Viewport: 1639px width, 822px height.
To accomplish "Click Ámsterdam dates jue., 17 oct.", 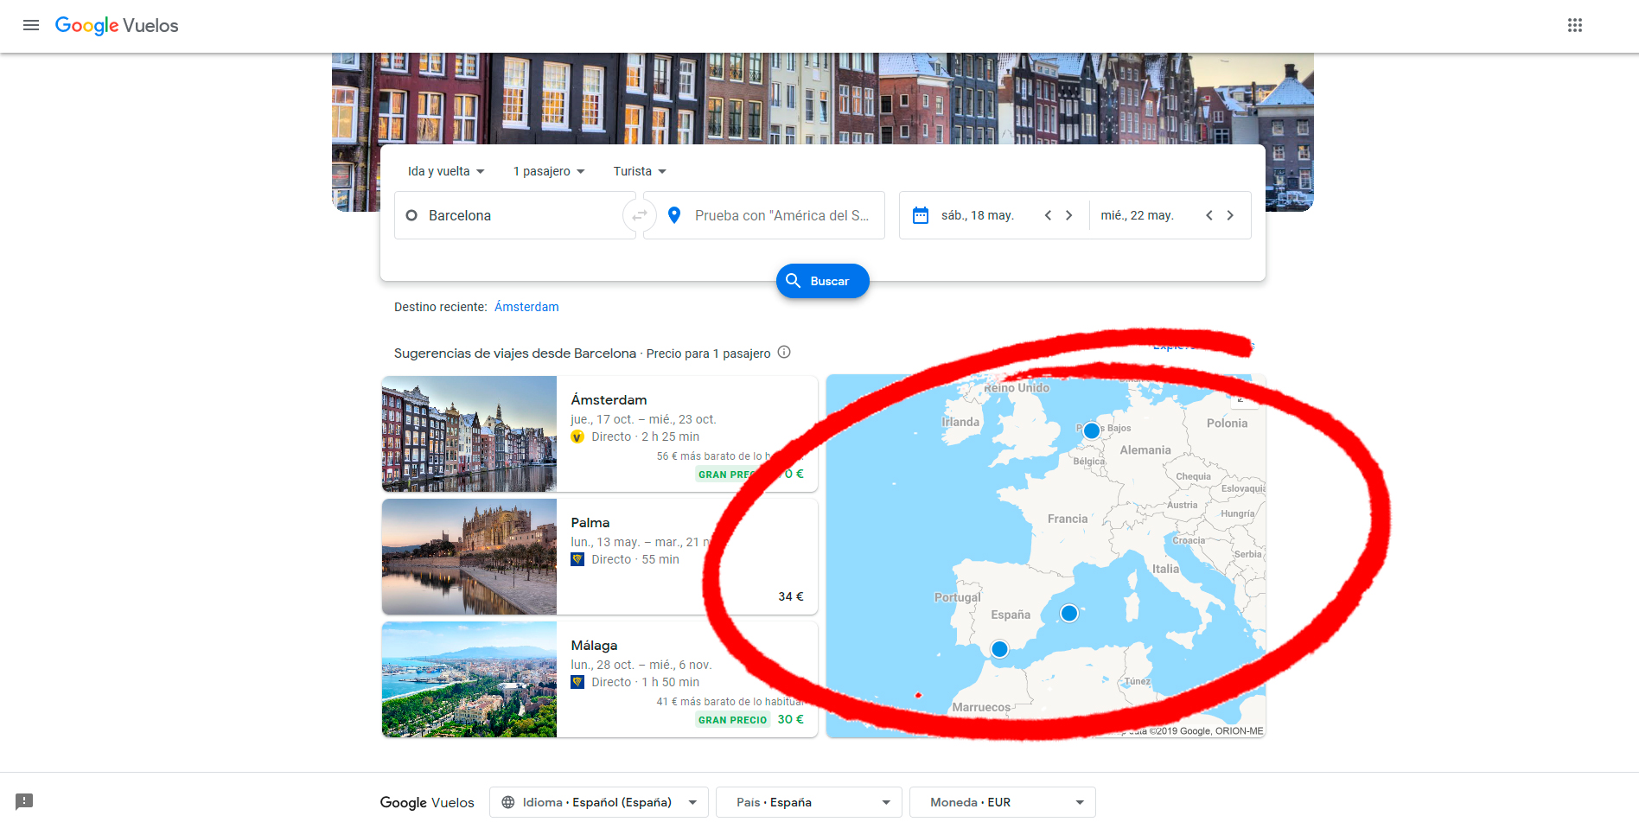I will (643, 419).
